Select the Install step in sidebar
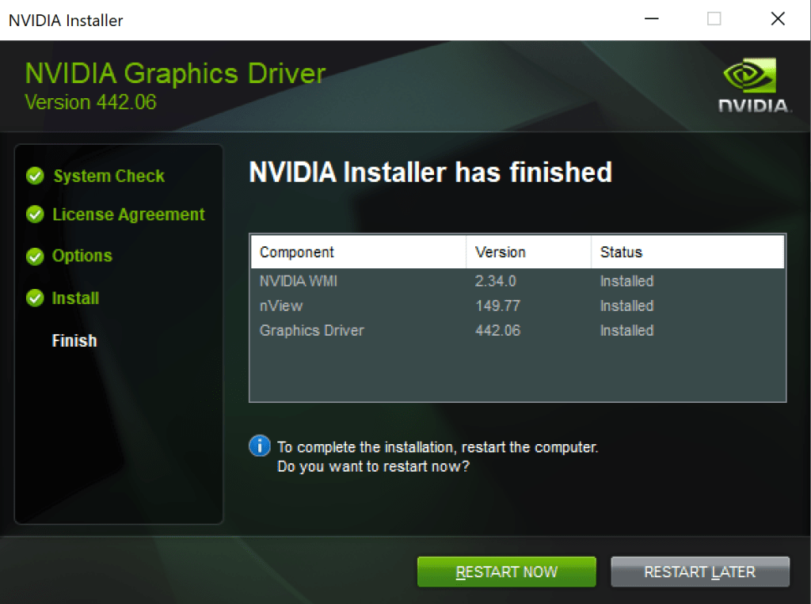 (x=75, y=298)
